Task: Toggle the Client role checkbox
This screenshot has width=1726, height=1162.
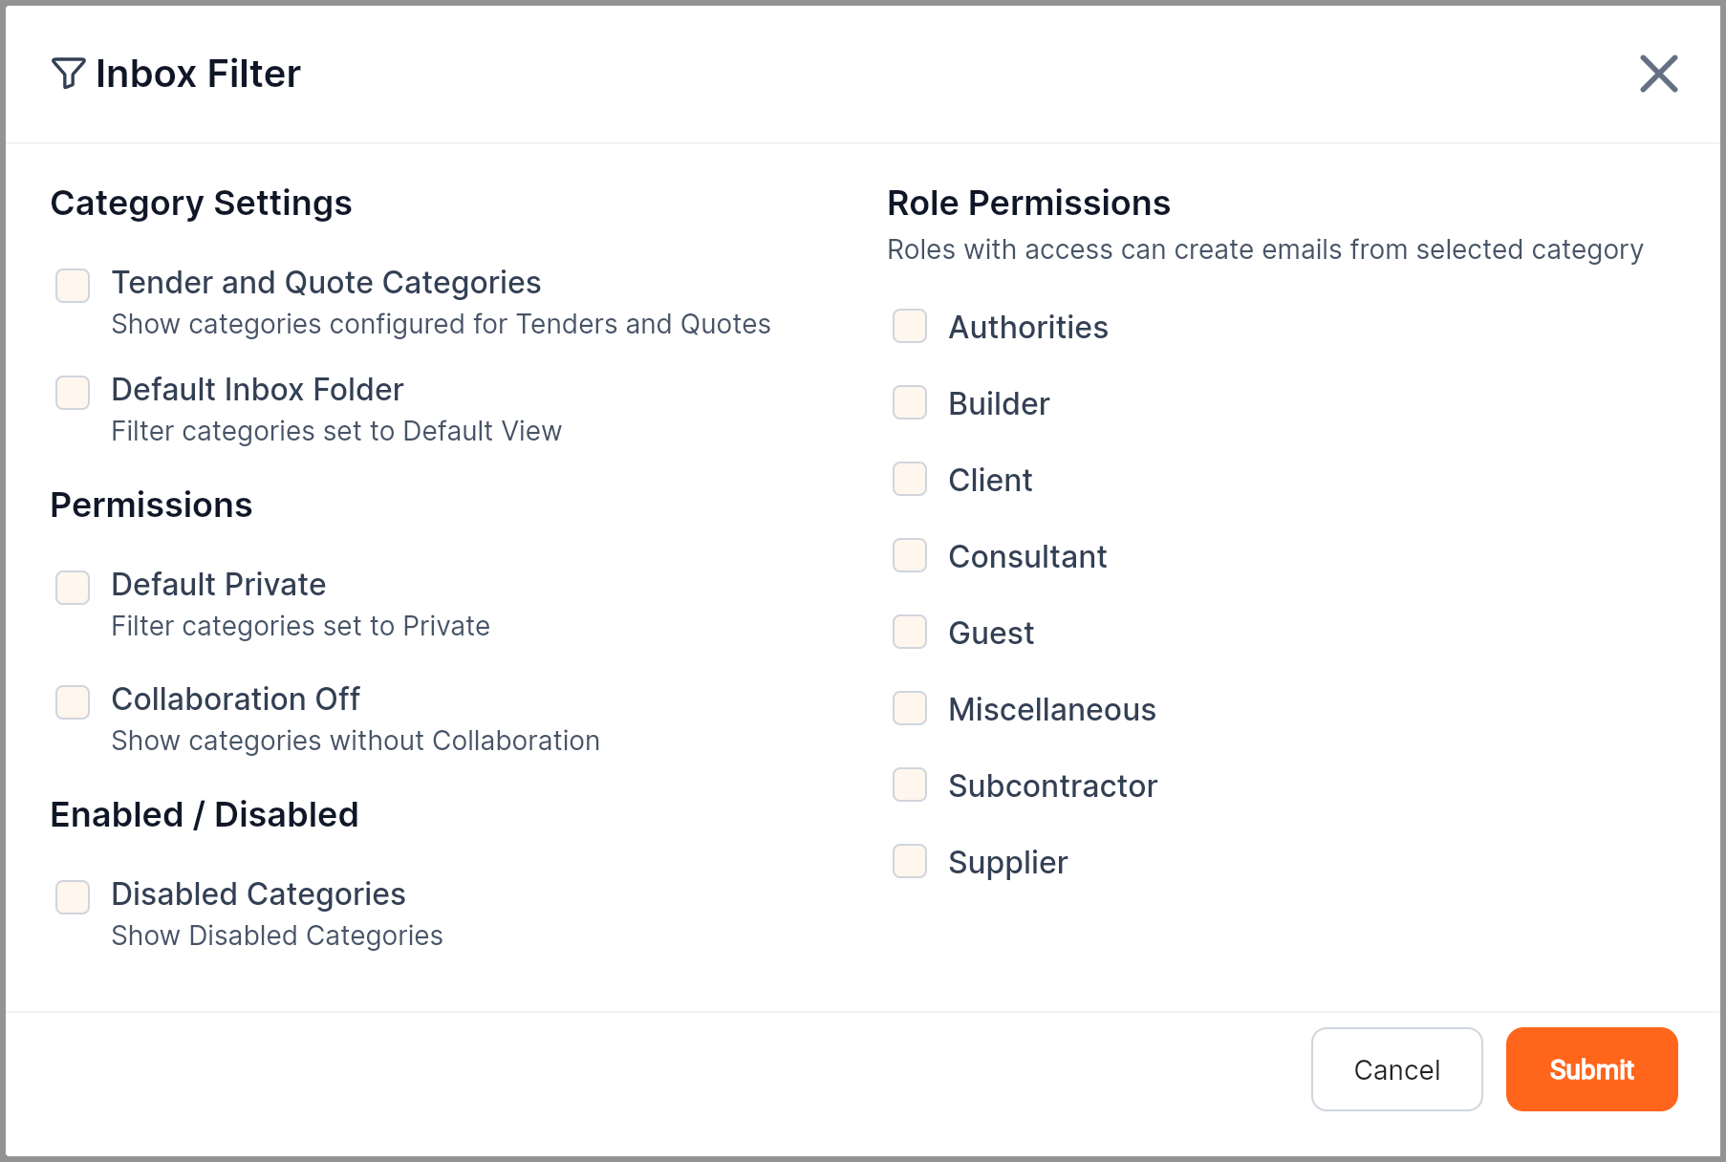Action: point(909,479)
